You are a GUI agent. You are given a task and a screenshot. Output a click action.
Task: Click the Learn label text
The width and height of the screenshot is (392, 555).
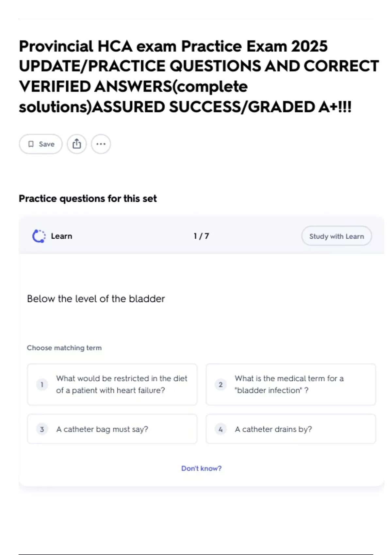[x=61, y=236]
